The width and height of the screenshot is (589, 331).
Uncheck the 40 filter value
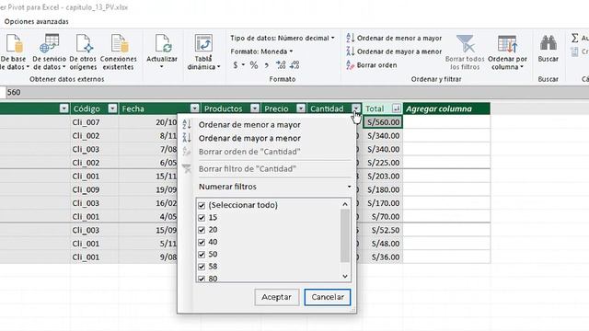(202, 242)
